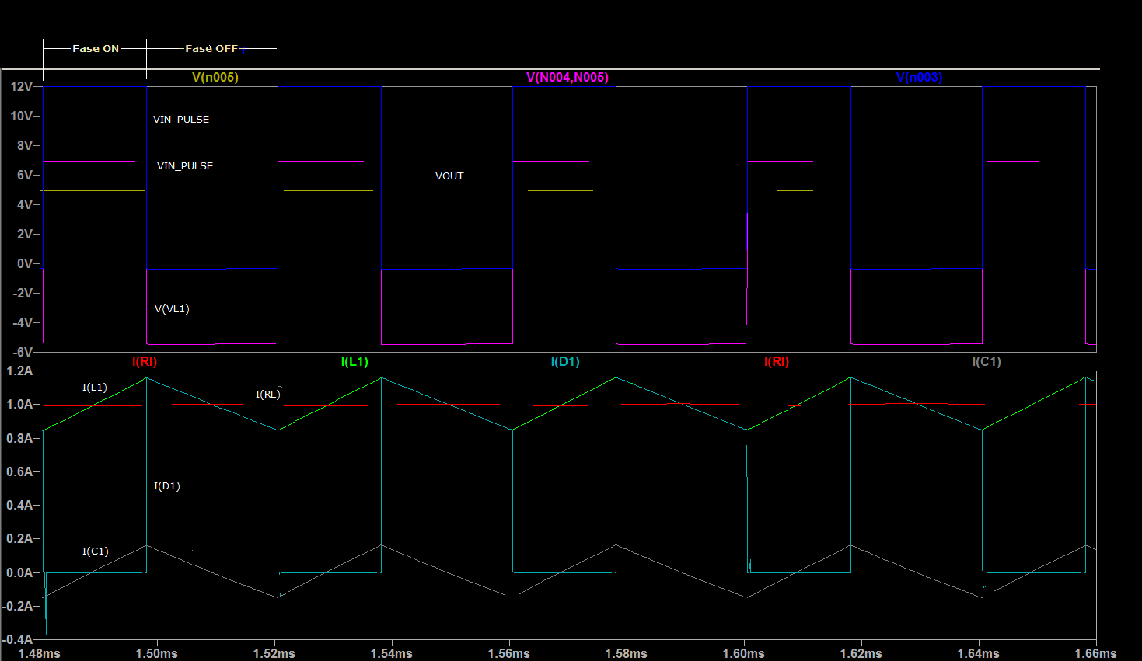Click the 1.50ms time axis label
Image resolution: width=1142 pixels, height=661 pixels.
pyautogui.click(x=157, y=653)
